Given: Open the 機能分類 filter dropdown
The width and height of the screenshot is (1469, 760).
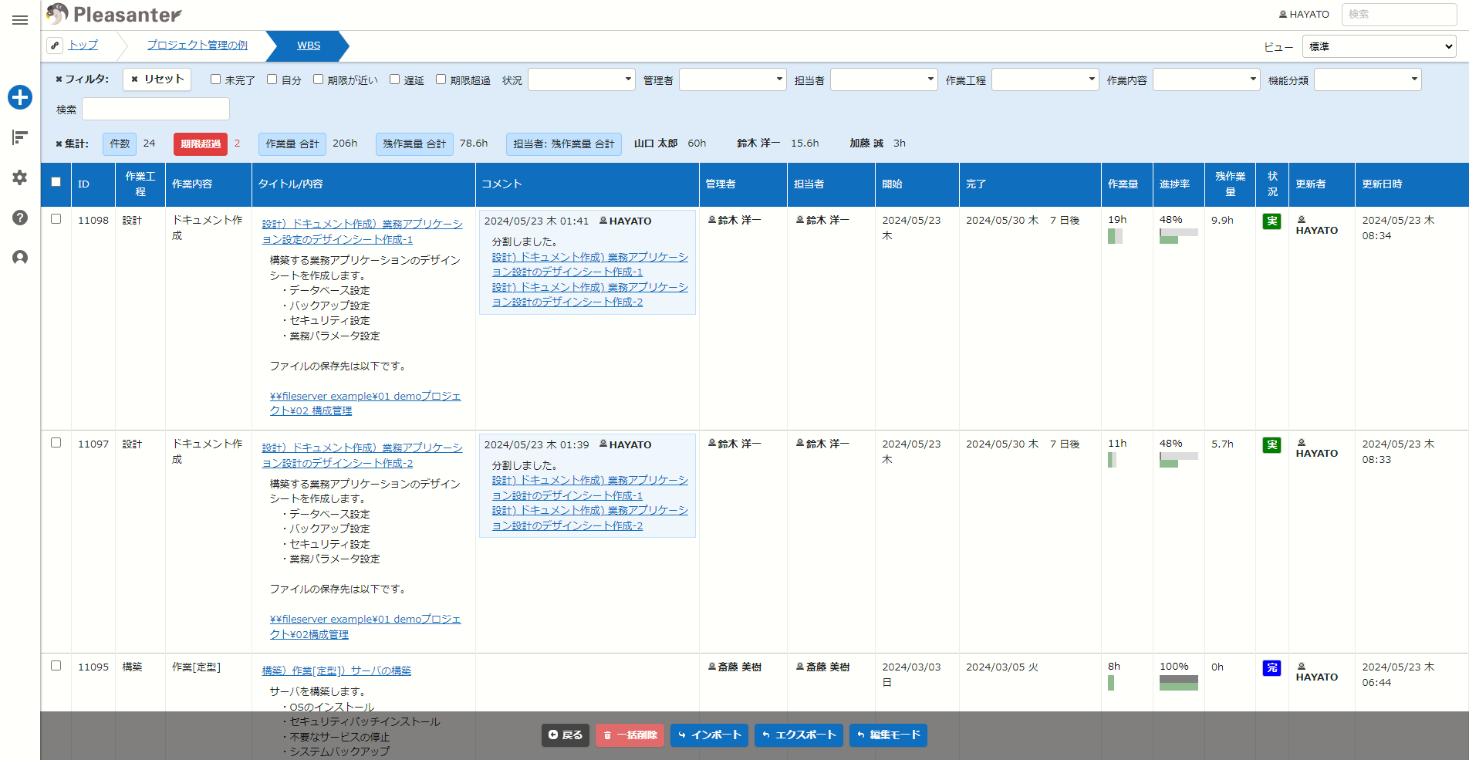Looking at the screenshot, I should coord(1368,79).
